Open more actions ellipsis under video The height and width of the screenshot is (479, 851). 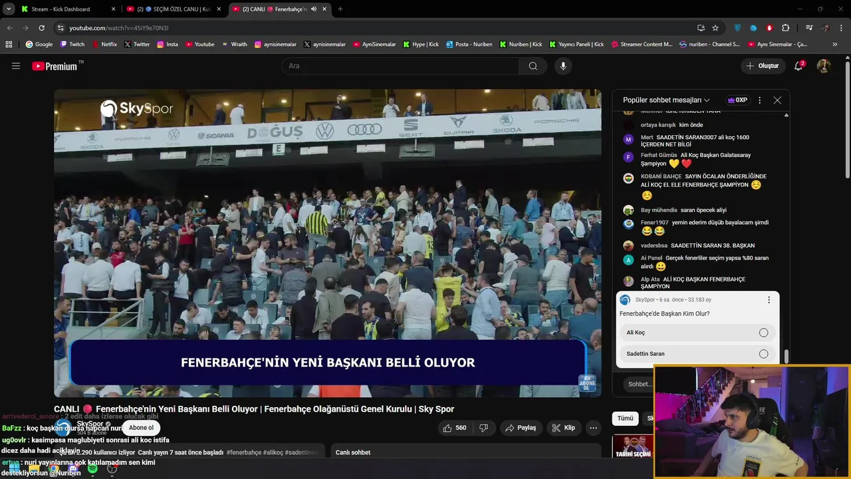point(594,428)
